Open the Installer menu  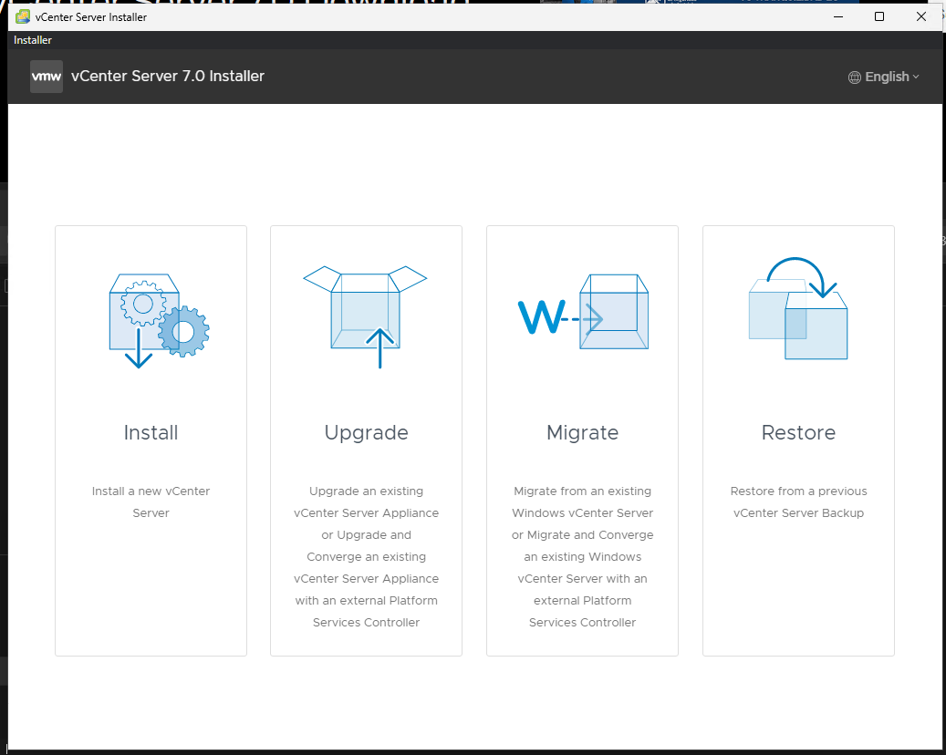coord(33,40)
